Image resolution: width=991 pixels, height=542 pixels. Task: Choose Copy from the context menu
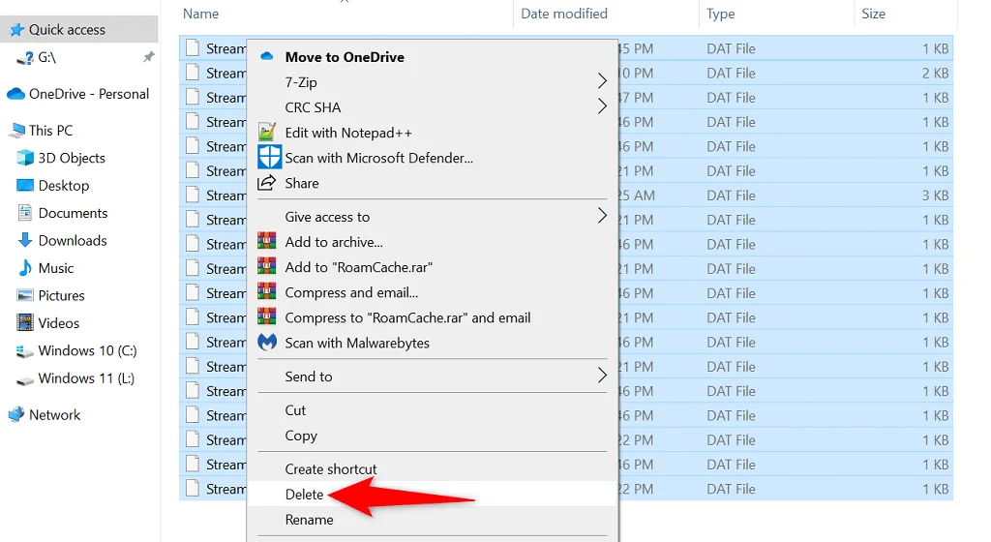(x=301, y=436)
